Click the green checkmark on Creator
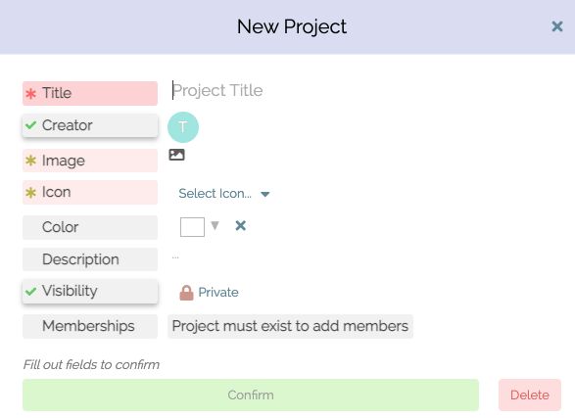Screen dimensions: 575x418 point(30,125)
